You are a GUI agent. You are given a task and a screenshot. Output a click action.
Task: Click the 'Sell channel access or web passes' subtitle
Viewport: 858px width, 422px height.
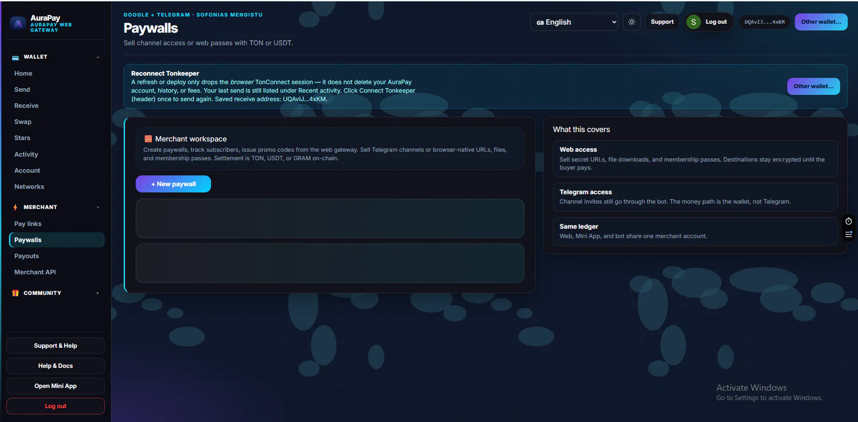click(208, 43)
